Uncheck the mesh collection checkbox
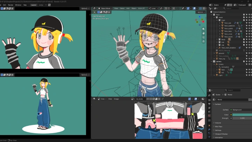The image size is (252, 142). click(x=244, y=18)
